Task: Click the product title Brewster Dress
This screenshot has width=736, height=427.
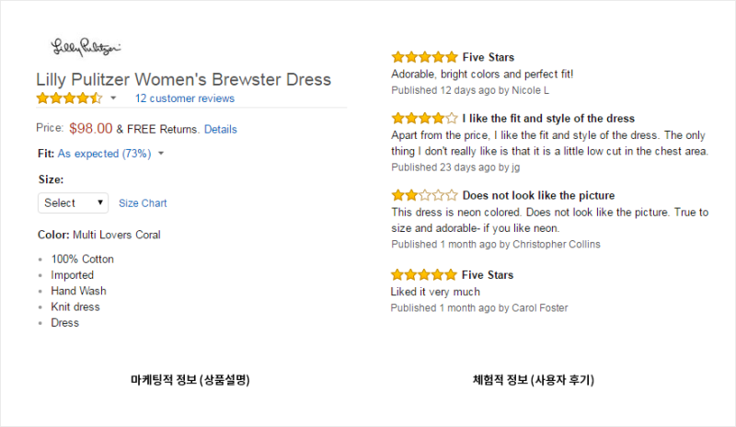Action: (x=183, y=79)
